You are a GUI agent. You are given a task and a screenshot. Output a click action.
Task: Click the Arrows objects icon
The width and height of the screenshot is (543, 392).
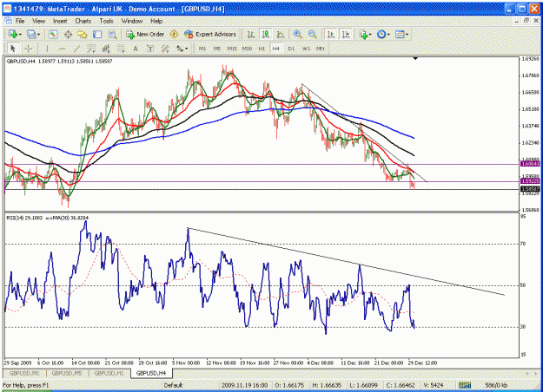click(x=179, y=49)
